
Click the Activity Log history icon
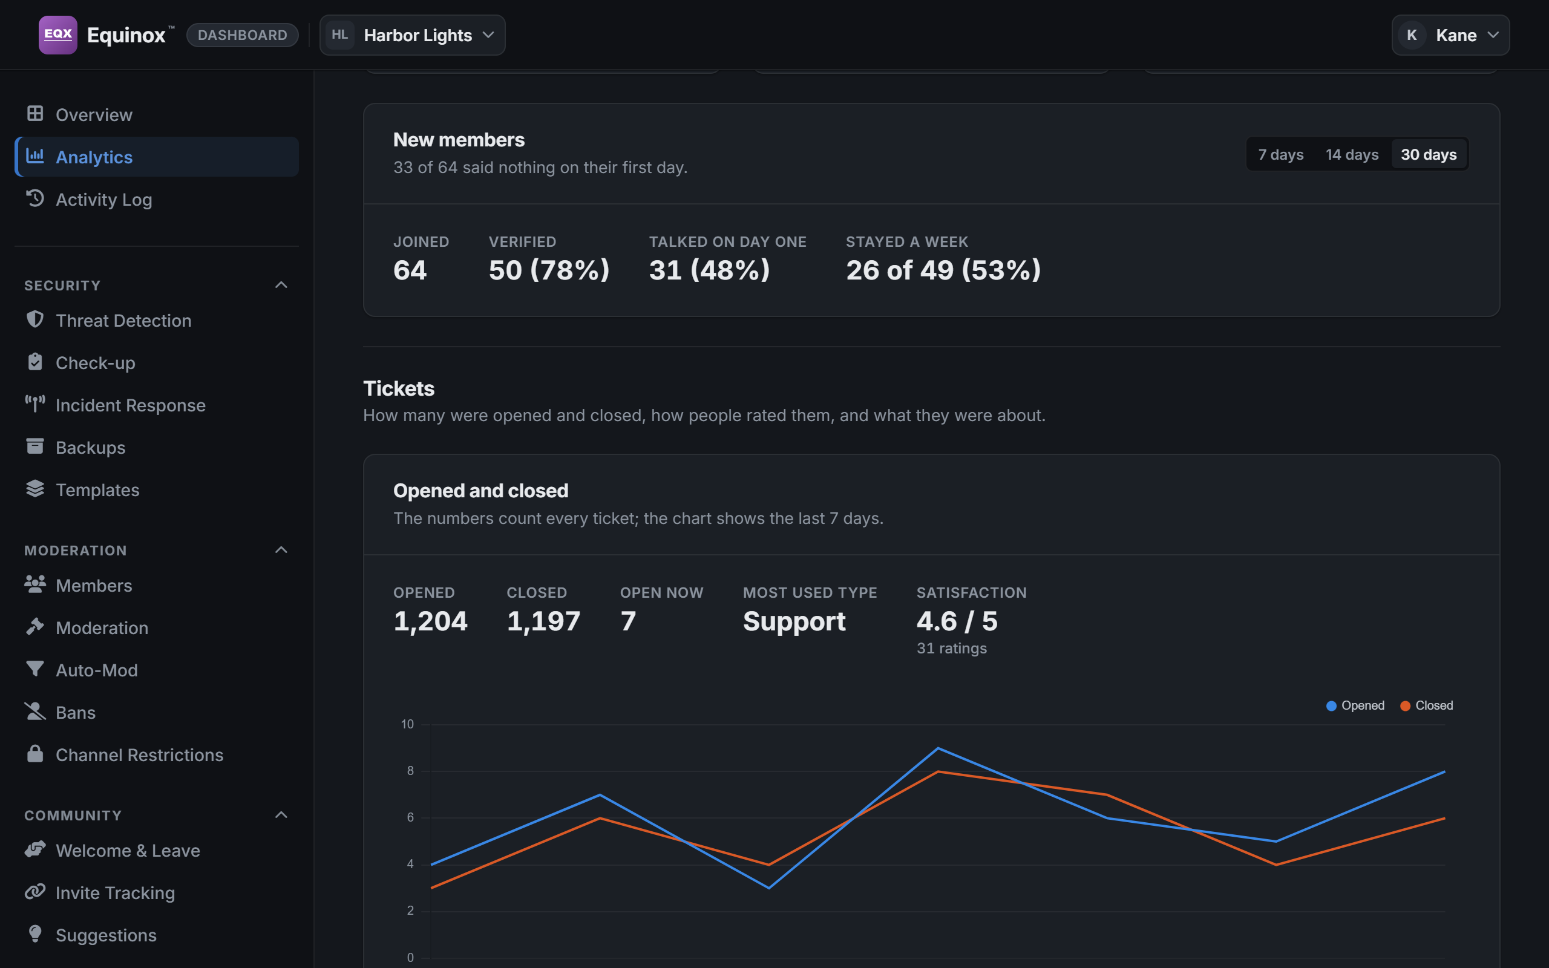tap(35, 198)
